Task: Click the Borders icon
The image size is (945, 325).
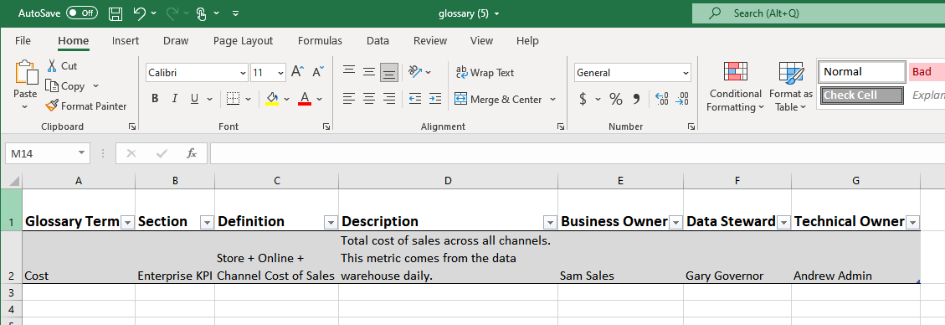Action: click(233, 99)
